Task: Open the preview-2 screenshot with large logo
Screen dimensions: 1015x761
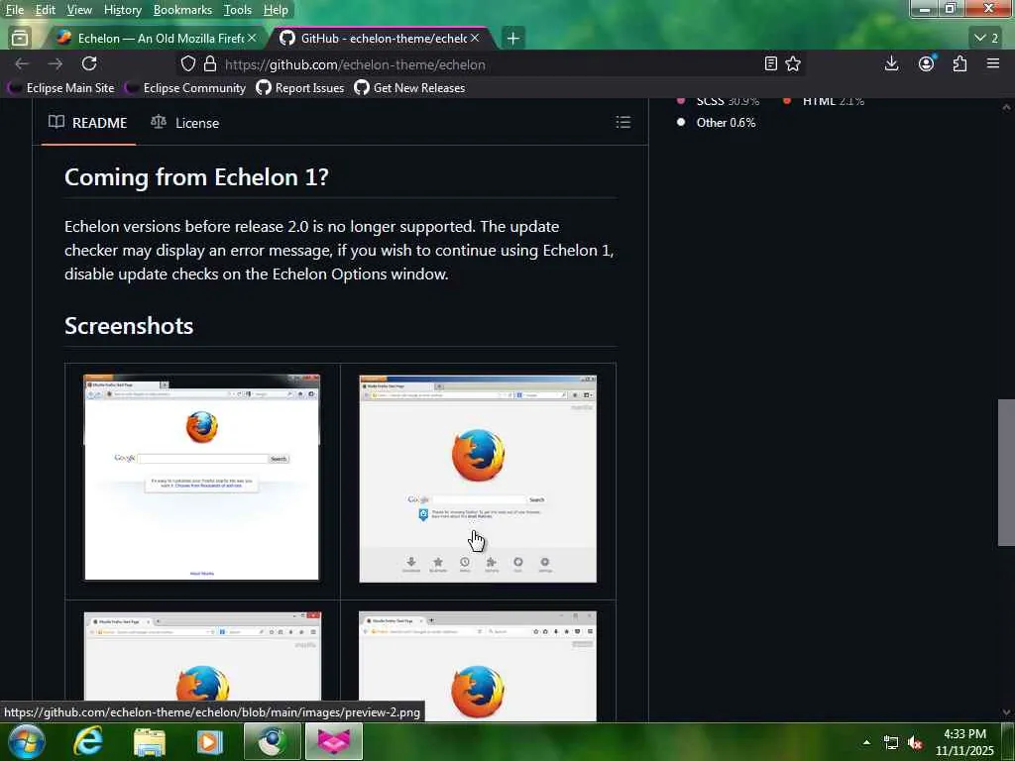Action: click(478, 479)
